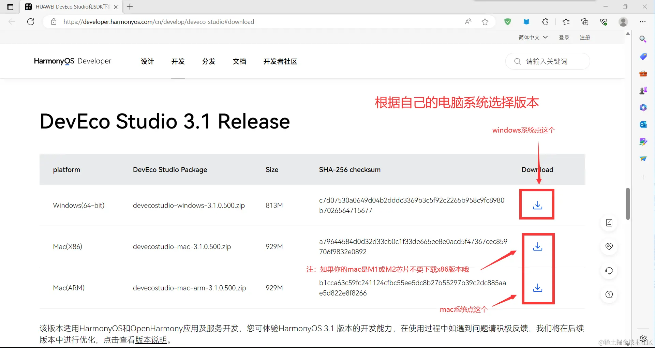The image size is (655, 348).
Task: Click the 注册 link
Action: point(585,37)
